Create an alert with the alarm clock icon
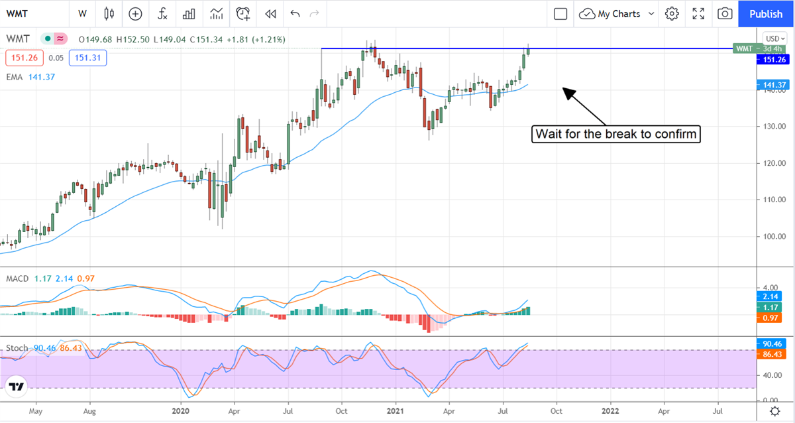The height and width of the screenshot is (423, 795). click(243, 13)
